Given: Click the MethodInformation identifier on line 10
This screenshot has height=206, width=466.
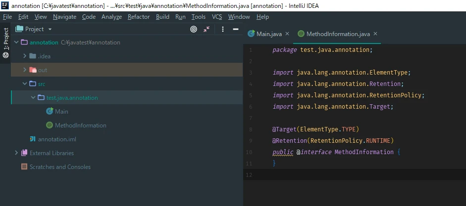Looking at the screenshot, I should point(364,152).
